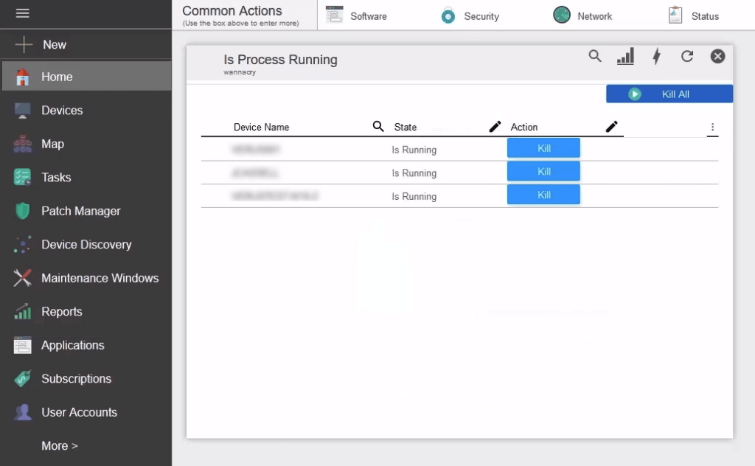Kill the process on the third device
The width and height of the screenshot is (755, 466).
543,195
